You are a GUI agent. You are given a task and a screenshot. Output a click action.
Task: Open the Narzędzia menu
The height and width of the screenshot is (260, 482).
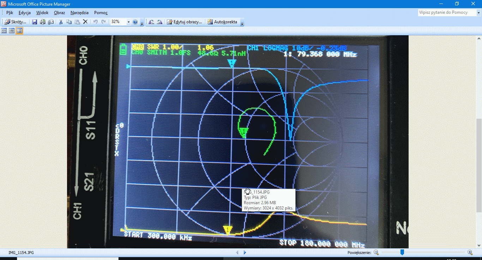click(79, 13)
